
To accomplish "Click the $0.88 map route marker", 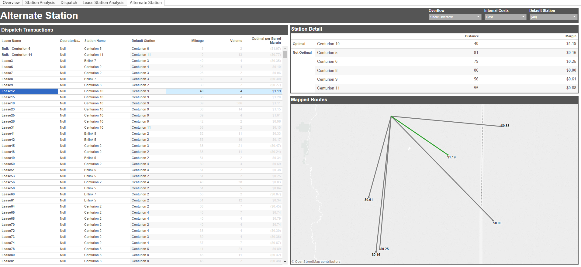I will click(500, 126).
